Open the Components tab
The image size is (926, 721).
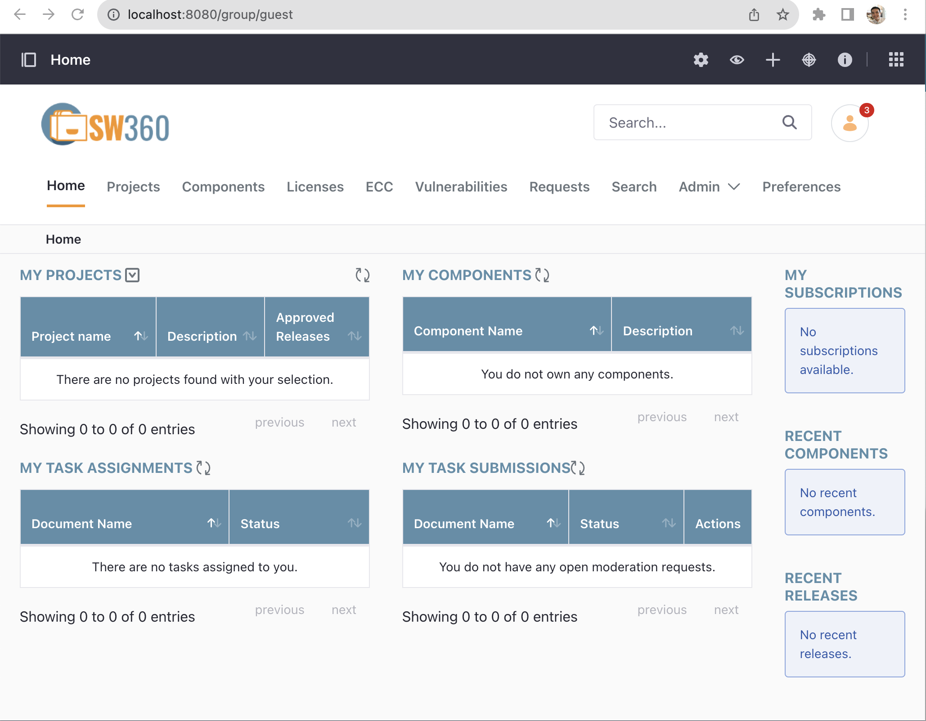point(223,187)
